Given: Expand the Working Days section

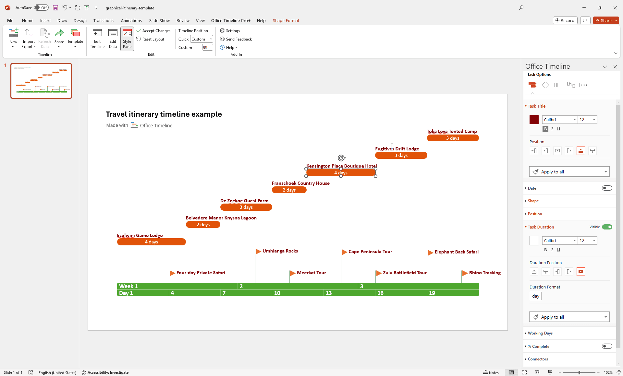Looking at the screenshot, I should coord(540,333).
